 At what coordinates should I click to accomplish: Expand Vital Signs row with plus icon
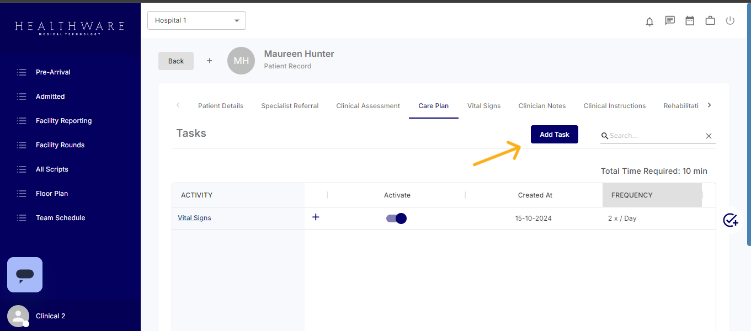pyautogui.click(x=316, y=217)
